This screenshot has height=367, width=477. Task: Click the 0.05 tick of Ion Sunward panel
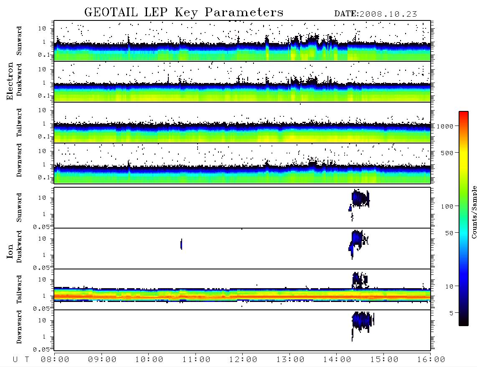click(x=41, y=227)
